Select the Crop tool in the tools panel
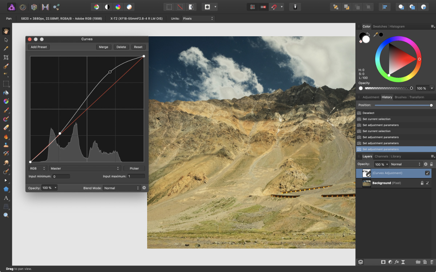This screenshot has width=436, height=272. tap(6, 57)
